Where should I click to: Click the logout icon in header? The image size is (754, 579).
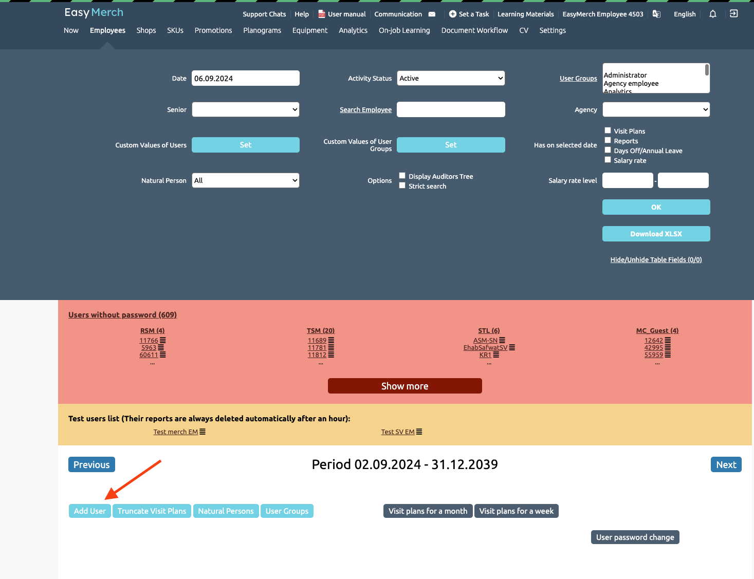(733, 14)
